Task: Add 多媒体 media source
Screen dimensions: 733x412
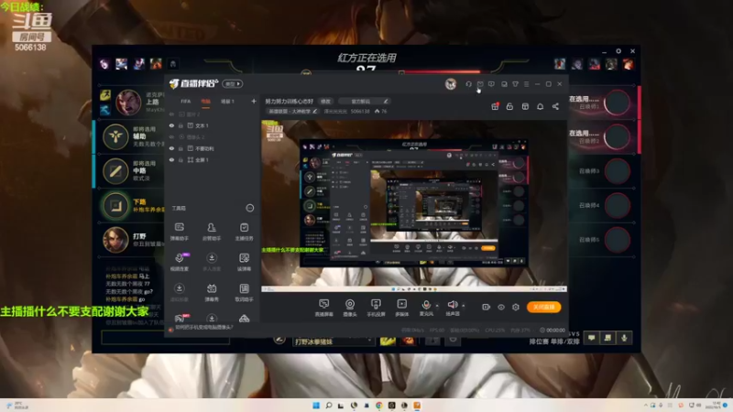Action: click(401, 308)
